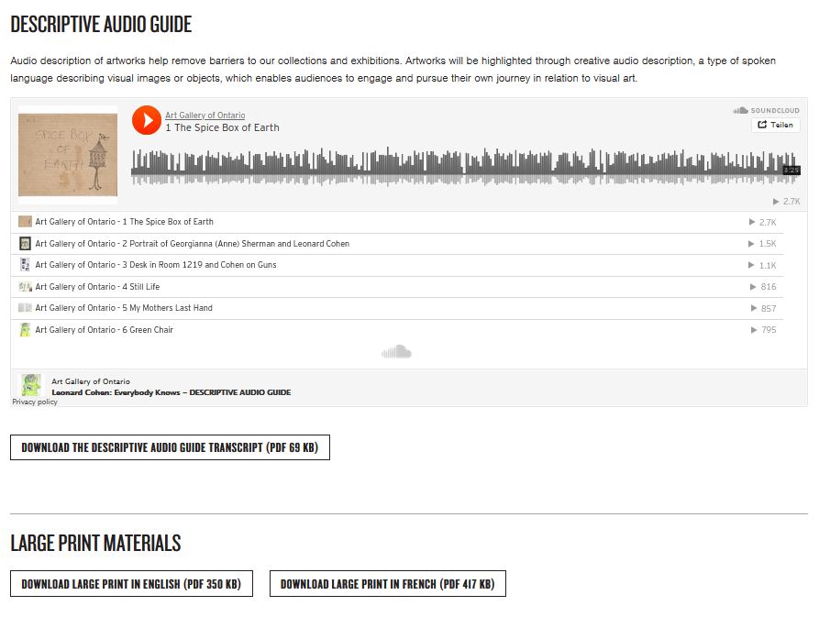
Task: Click the small thumbnail of the Still Life row
Action: [x=25, y=287]
